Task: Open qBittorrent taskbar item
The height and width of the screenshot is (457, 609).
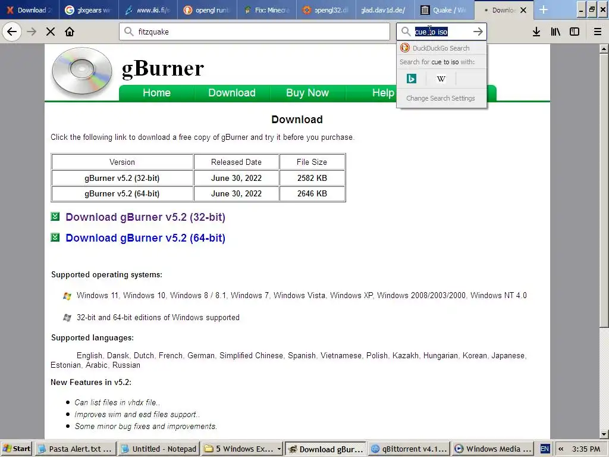Action: pos(409,449)
